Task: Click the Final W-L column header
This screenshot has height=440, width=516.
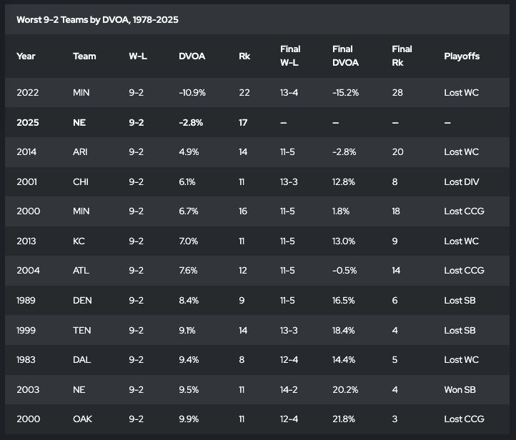Action: [x=290, y=56]
